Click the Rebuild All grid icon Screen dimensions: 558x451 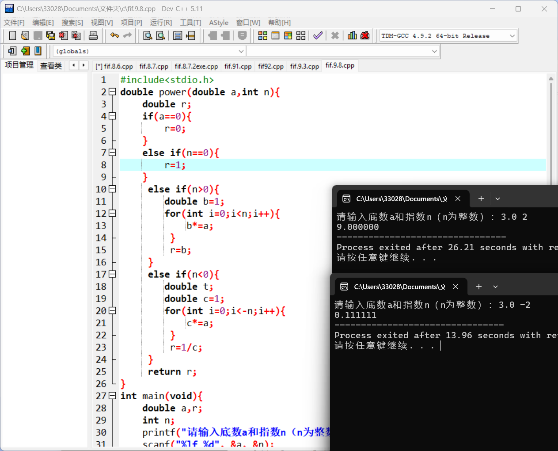click(x=301, y=35)
